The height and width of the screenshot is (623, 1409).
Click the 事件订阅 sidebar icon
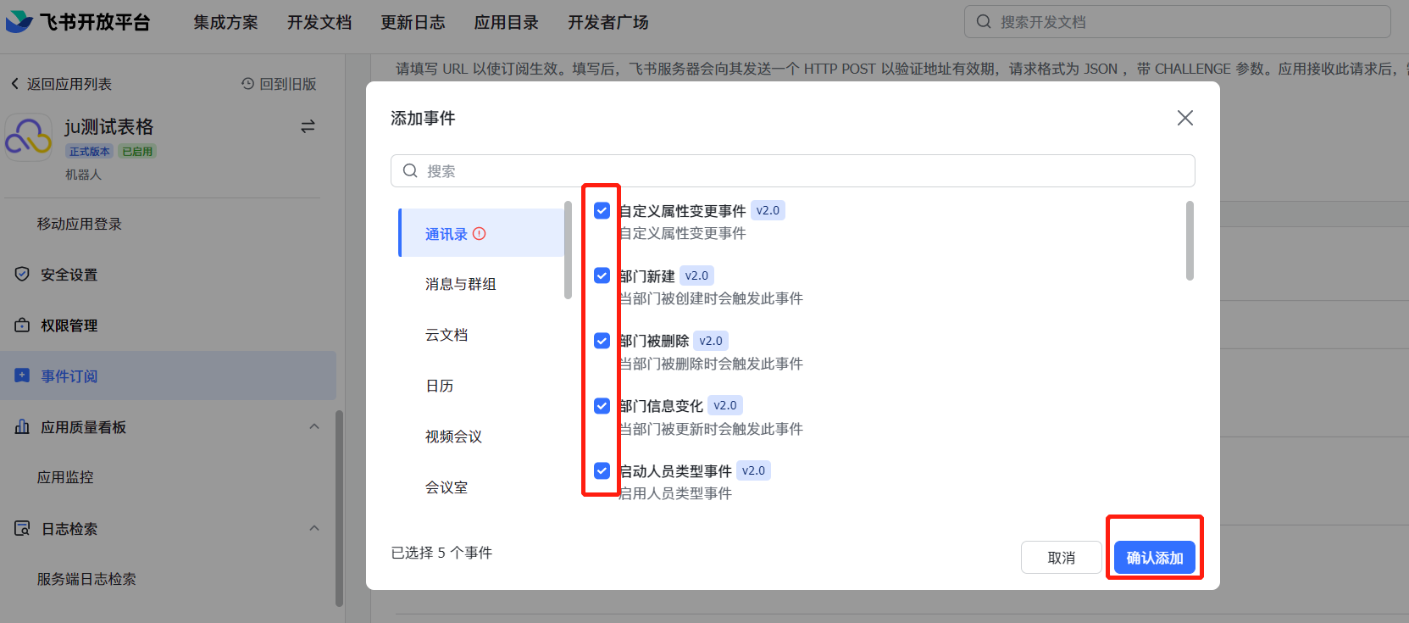(x=22, y=375)
